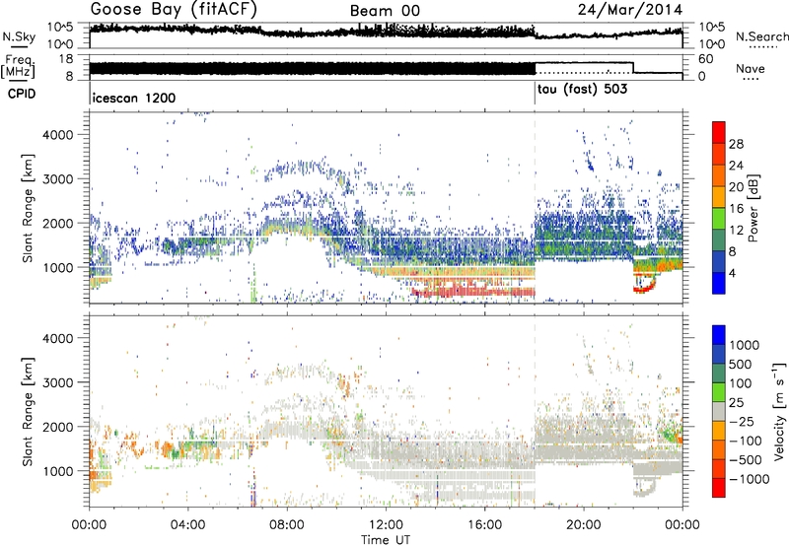
Task: Click the '12' label on Power scale
Action: tap(736, 231)
